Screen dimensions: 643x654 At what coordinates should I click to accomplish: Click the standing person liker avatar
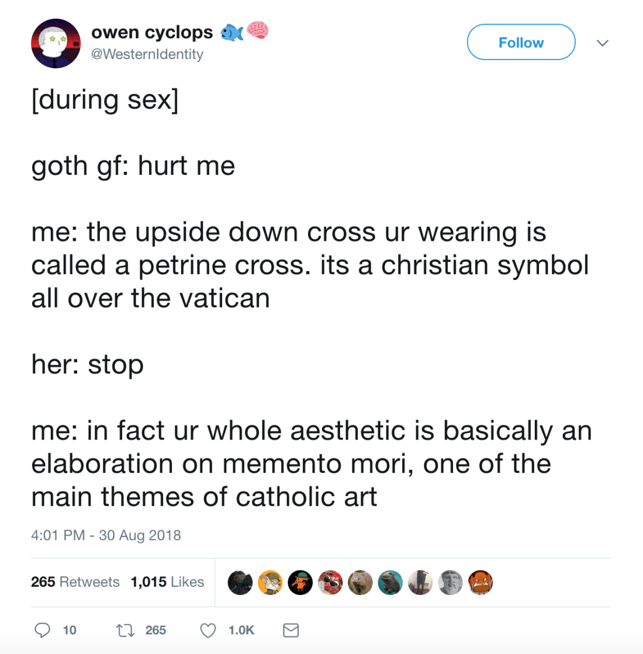420,583
